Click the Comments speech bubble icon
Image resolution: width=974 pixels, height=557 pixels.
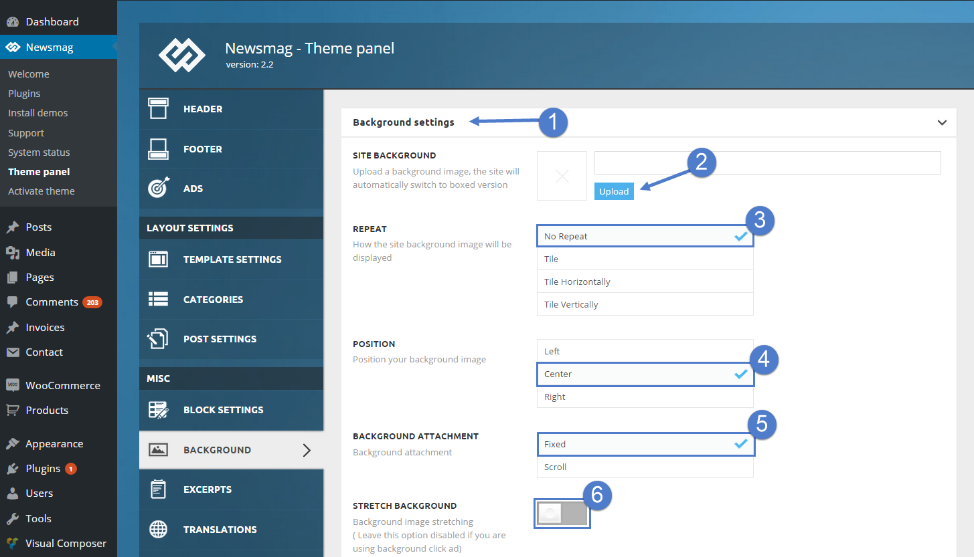12,302
